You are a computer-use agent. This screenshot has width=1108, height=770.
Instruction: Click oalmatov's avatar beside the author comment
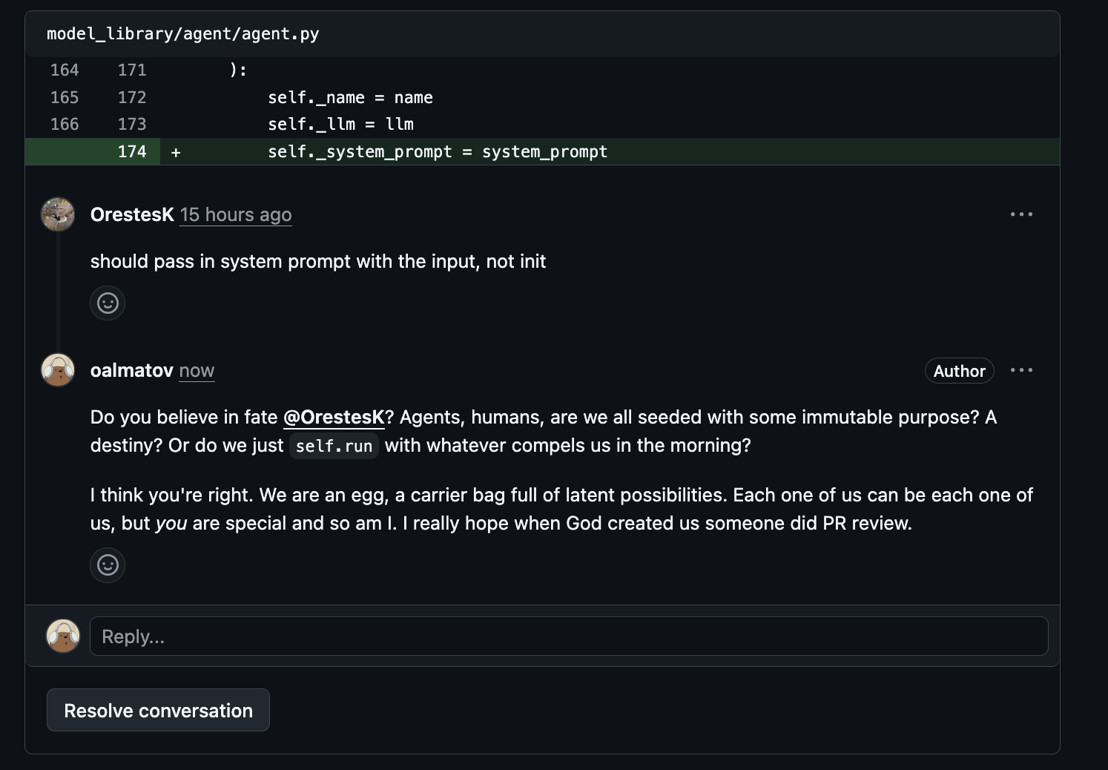(57, 370)
